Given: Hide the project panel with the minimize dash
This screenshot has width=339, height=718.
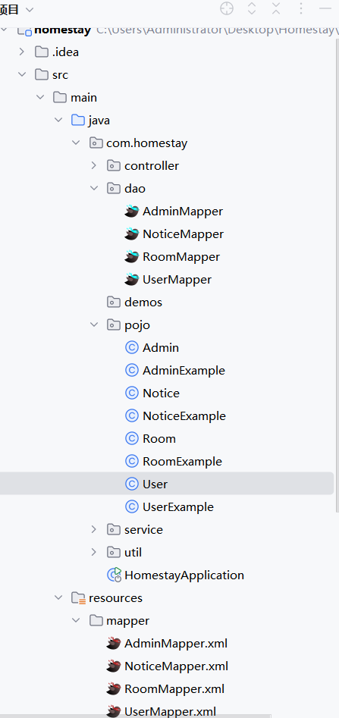Looking at the screenshot, I should pos(325,8).
